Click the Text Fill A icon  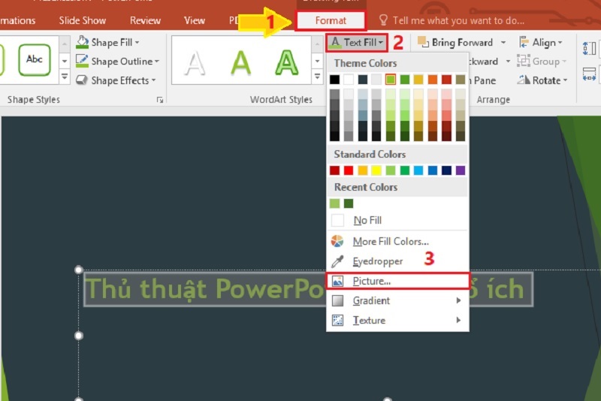pyautogui.click(x=335, y=42)
